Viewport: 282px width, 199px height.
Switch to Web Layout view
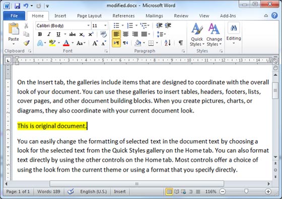coord(183,192)
